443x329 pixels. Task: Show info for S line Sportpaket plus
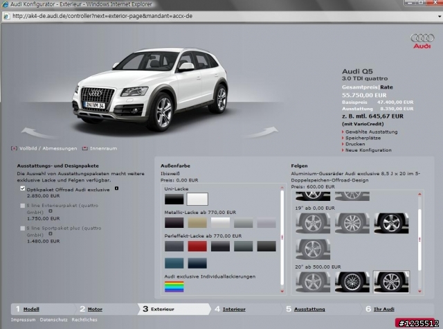(51, 233)
